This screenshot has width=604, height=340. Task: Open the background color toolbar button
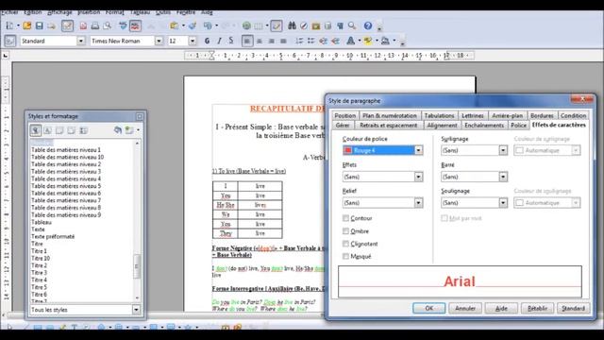point(385,41)
